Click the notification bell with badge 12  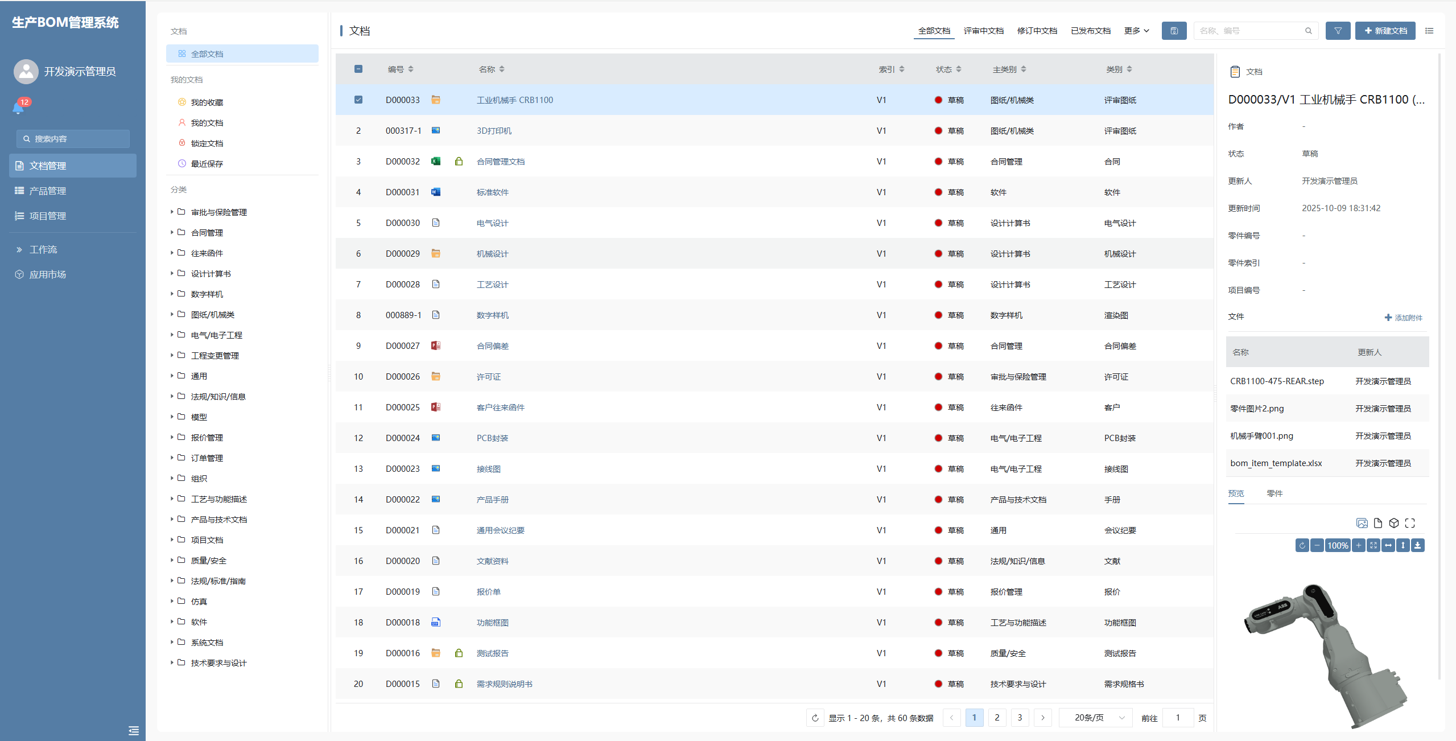tap(18, 108)
